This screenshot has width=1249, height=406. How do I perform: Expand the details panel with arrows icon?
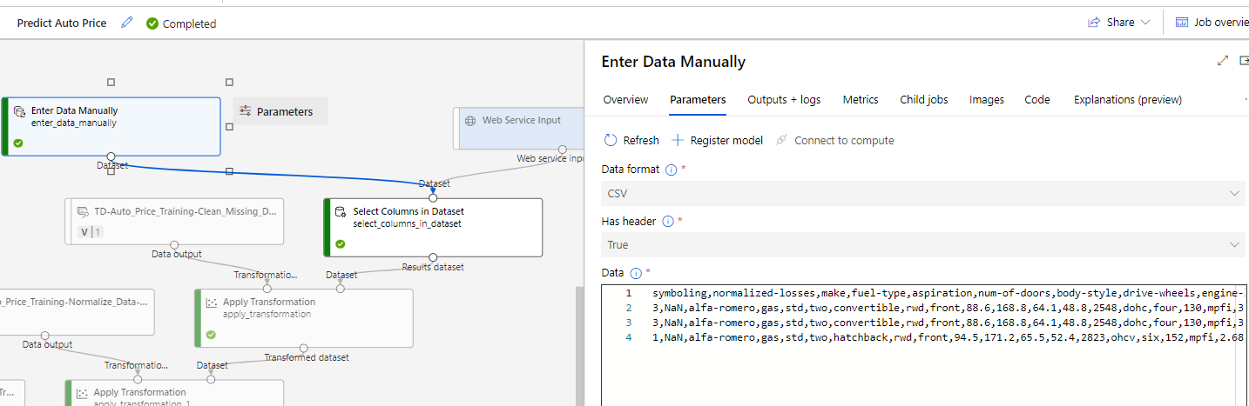(1223, 61)
